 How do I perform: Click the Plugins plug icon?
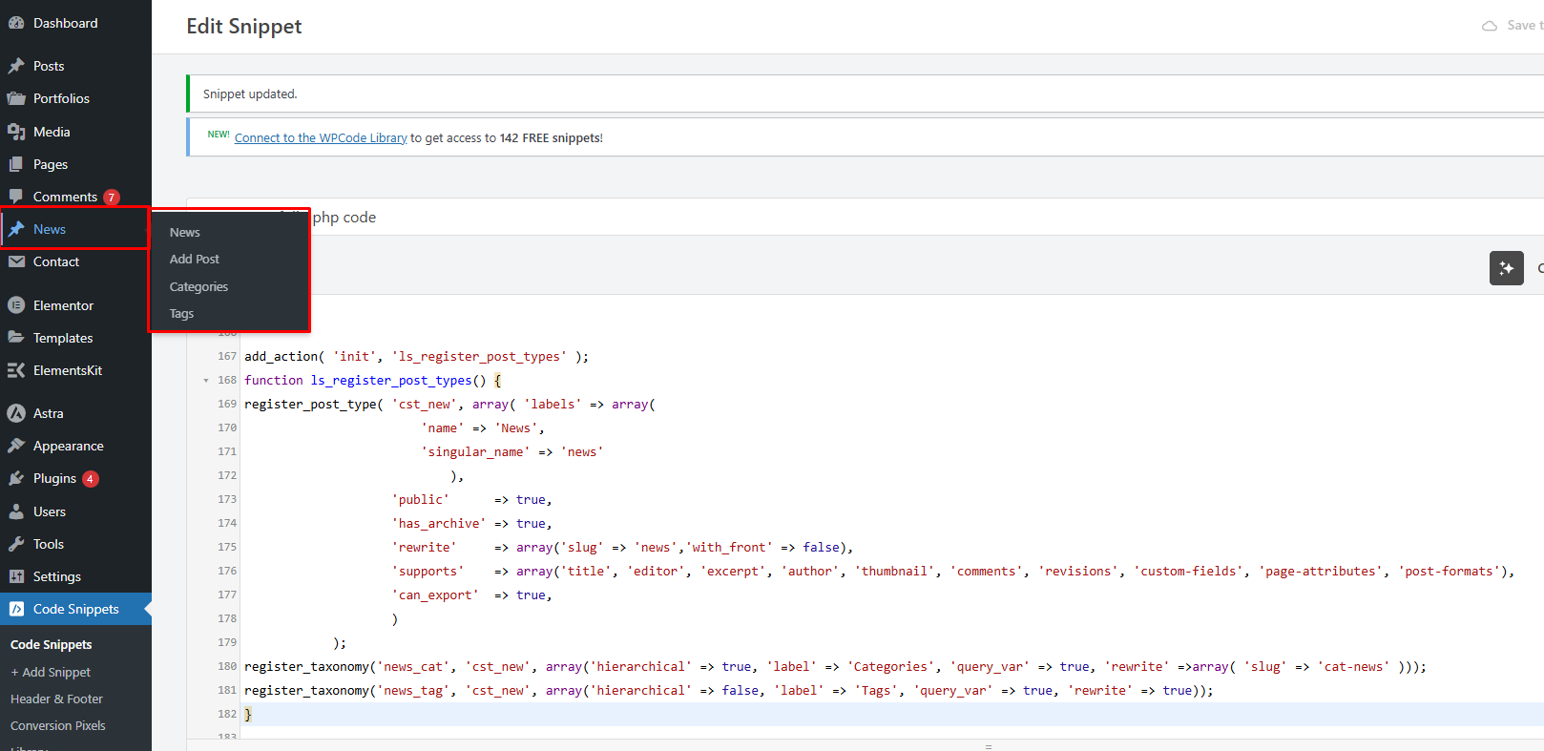[x=16, y=478]
